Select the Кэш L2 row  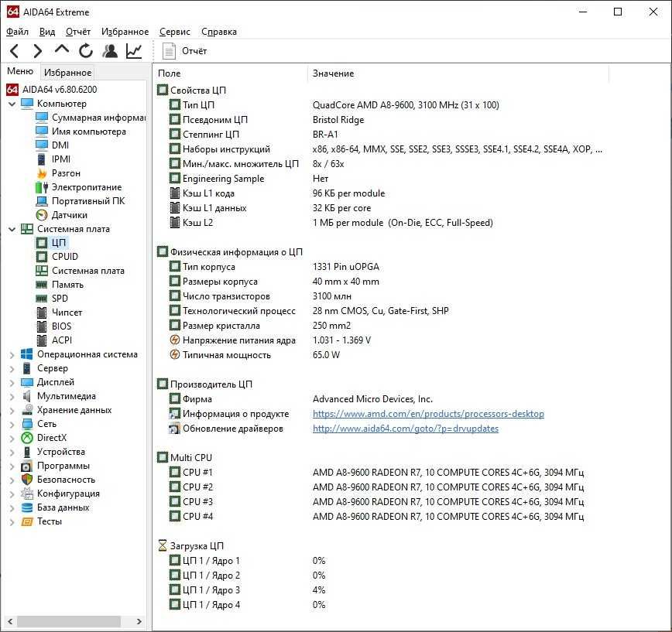pos(331,223)
